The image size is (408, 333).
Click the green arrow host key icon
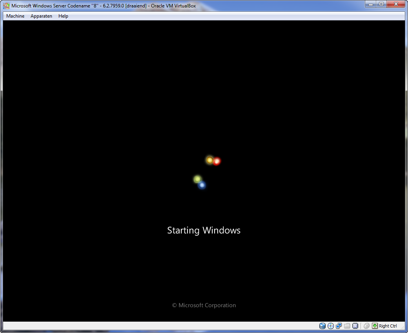tap(375, 326)
